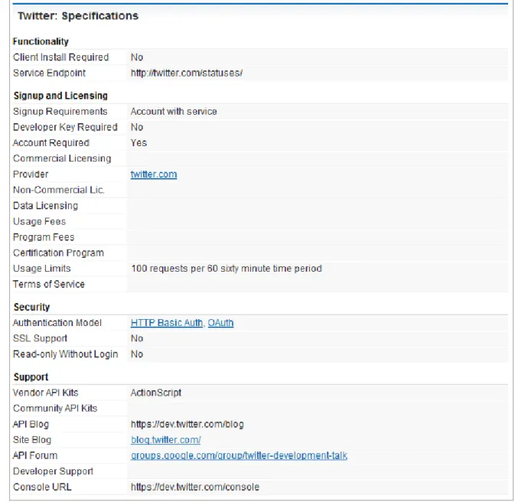The height and width of the screenshot is (502, 515).
Task: Click the Security section header
Action: coord(31,307)
